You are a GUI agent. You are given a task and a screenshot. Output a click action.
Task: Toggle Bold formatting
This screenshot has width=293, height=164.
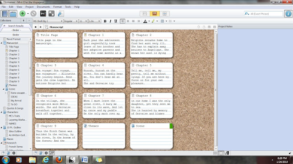[x=105, y=21]
